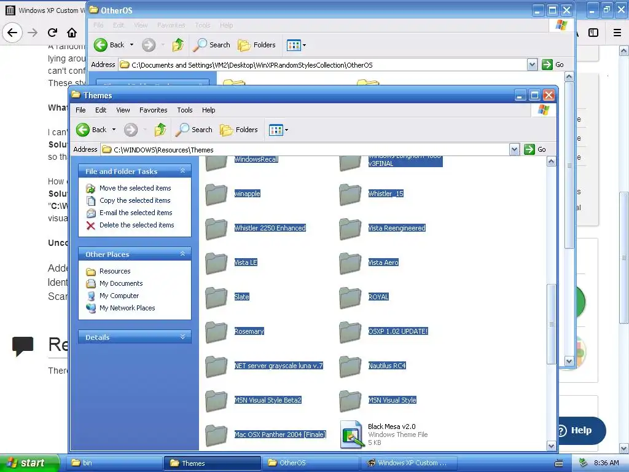The width and height of the screenshot is (629, 472).
Task: Open File menu in Themes window
Action: click(80, 110)
